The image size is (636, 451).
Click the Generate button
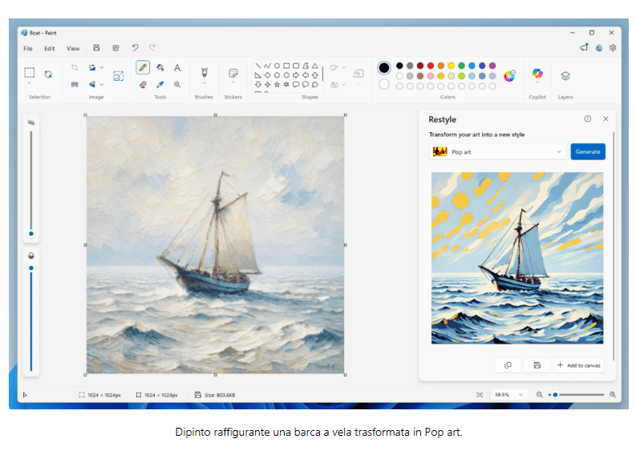(x=588, y=151)
